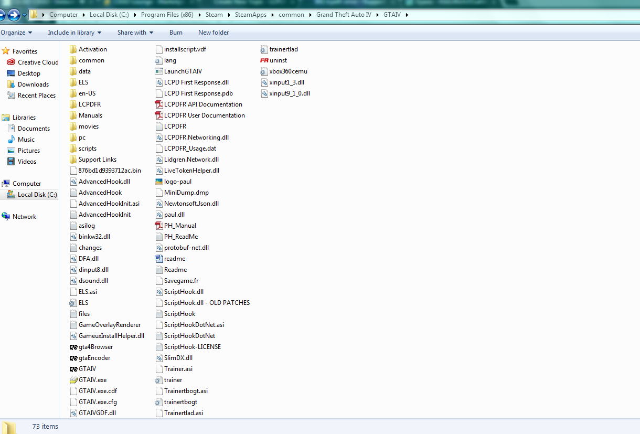Select the GTAIV.exe file icon
Screen dimensions: 640x434
[73, 380]
